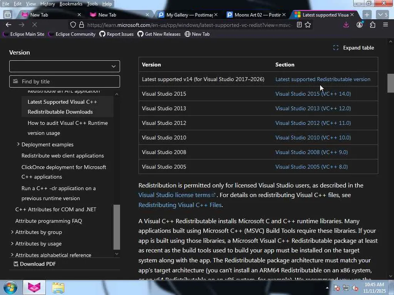Open the Version dropdown
394x295 pixels.
[x=65, y=66]
